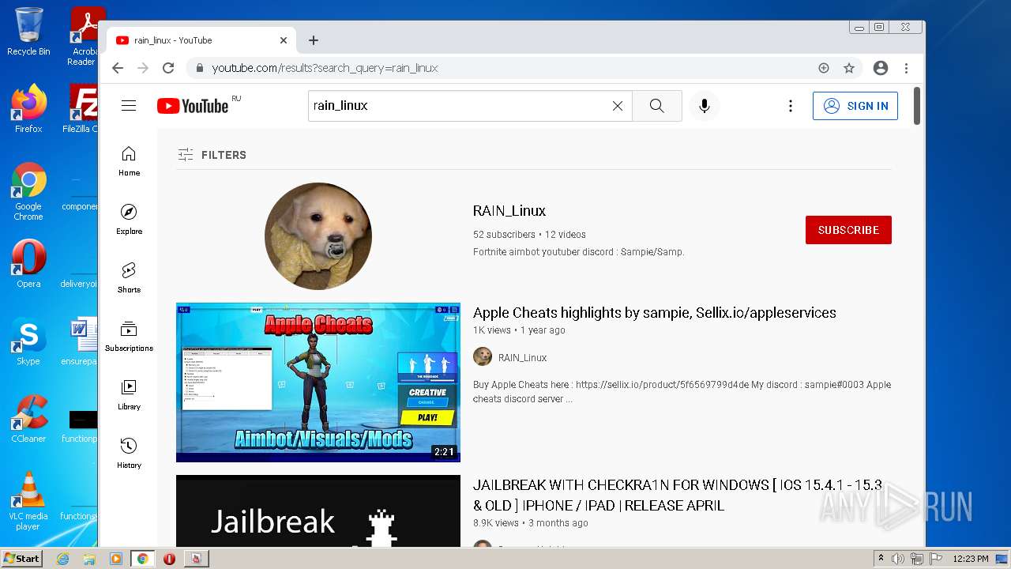Select the Opera desktop shortcut
The width and height of the screenshot is (1011, 569).
click(28, 264)
